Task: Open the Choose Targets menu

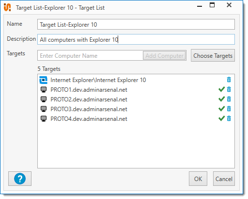Action: point(213,55)
